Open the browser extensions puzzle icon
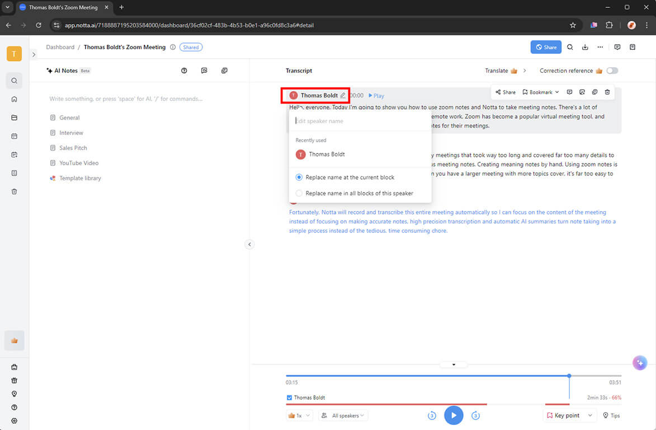656x430 pixels. pos(609,25)
